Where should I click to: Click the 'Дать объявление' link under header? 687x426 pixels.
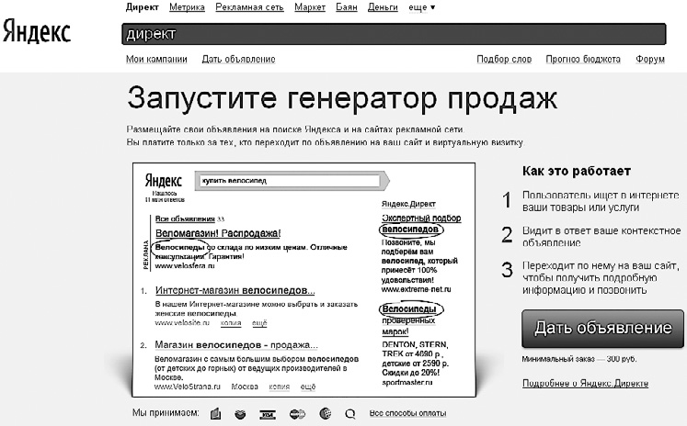click(x=238, y=59)
